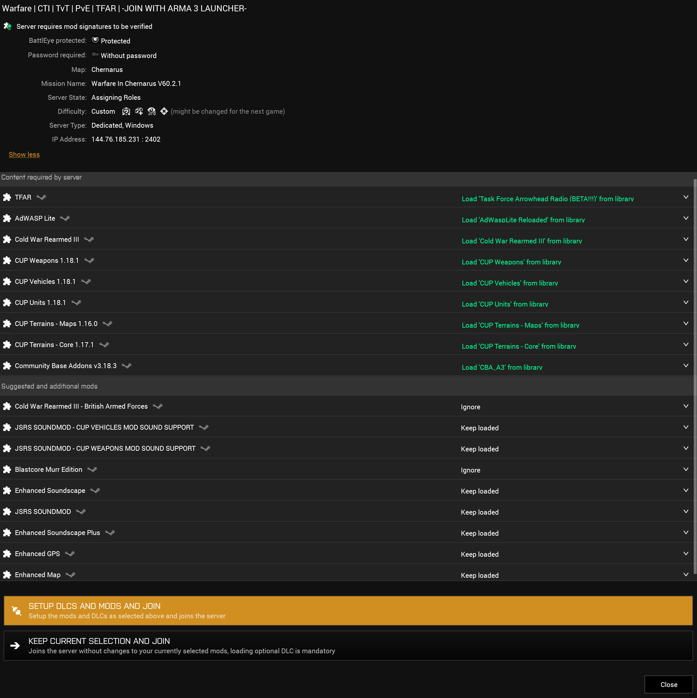Click the third-person view difficulty icon

click(151, 111)
